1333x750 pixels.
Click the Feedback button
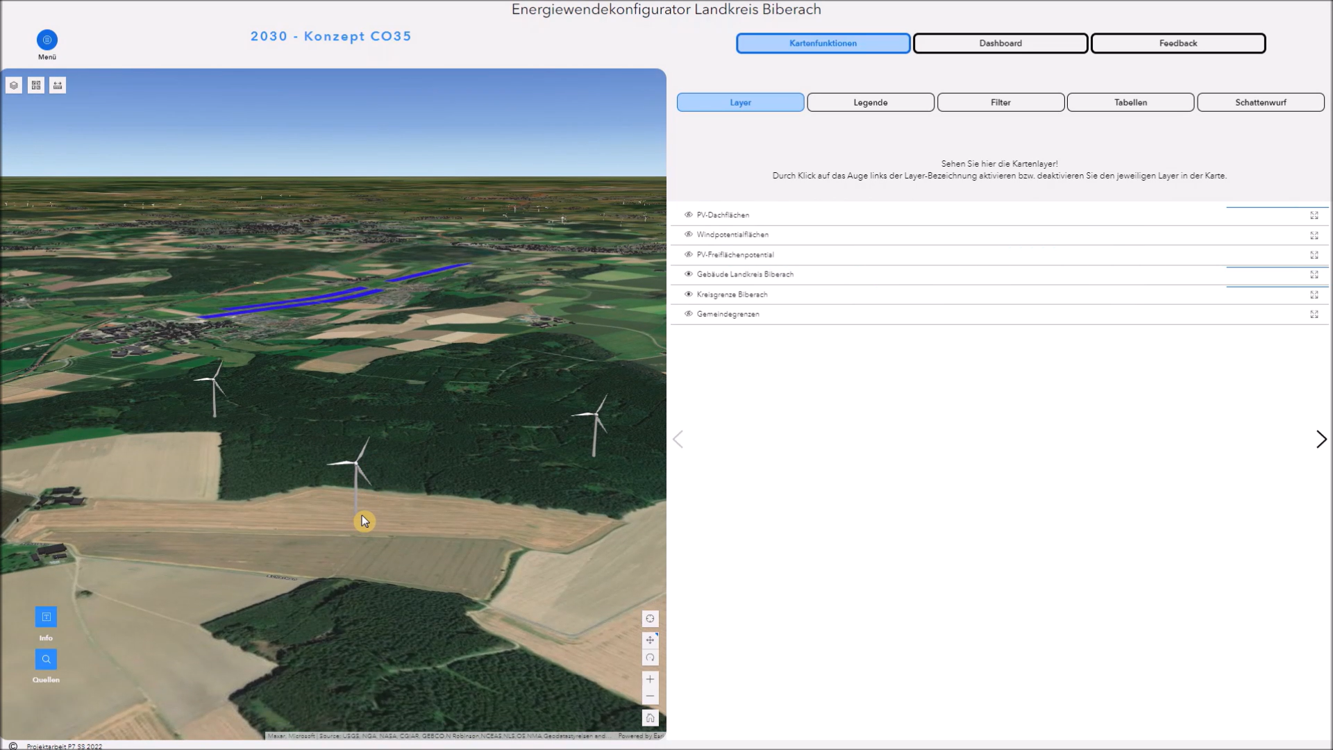1177,43
